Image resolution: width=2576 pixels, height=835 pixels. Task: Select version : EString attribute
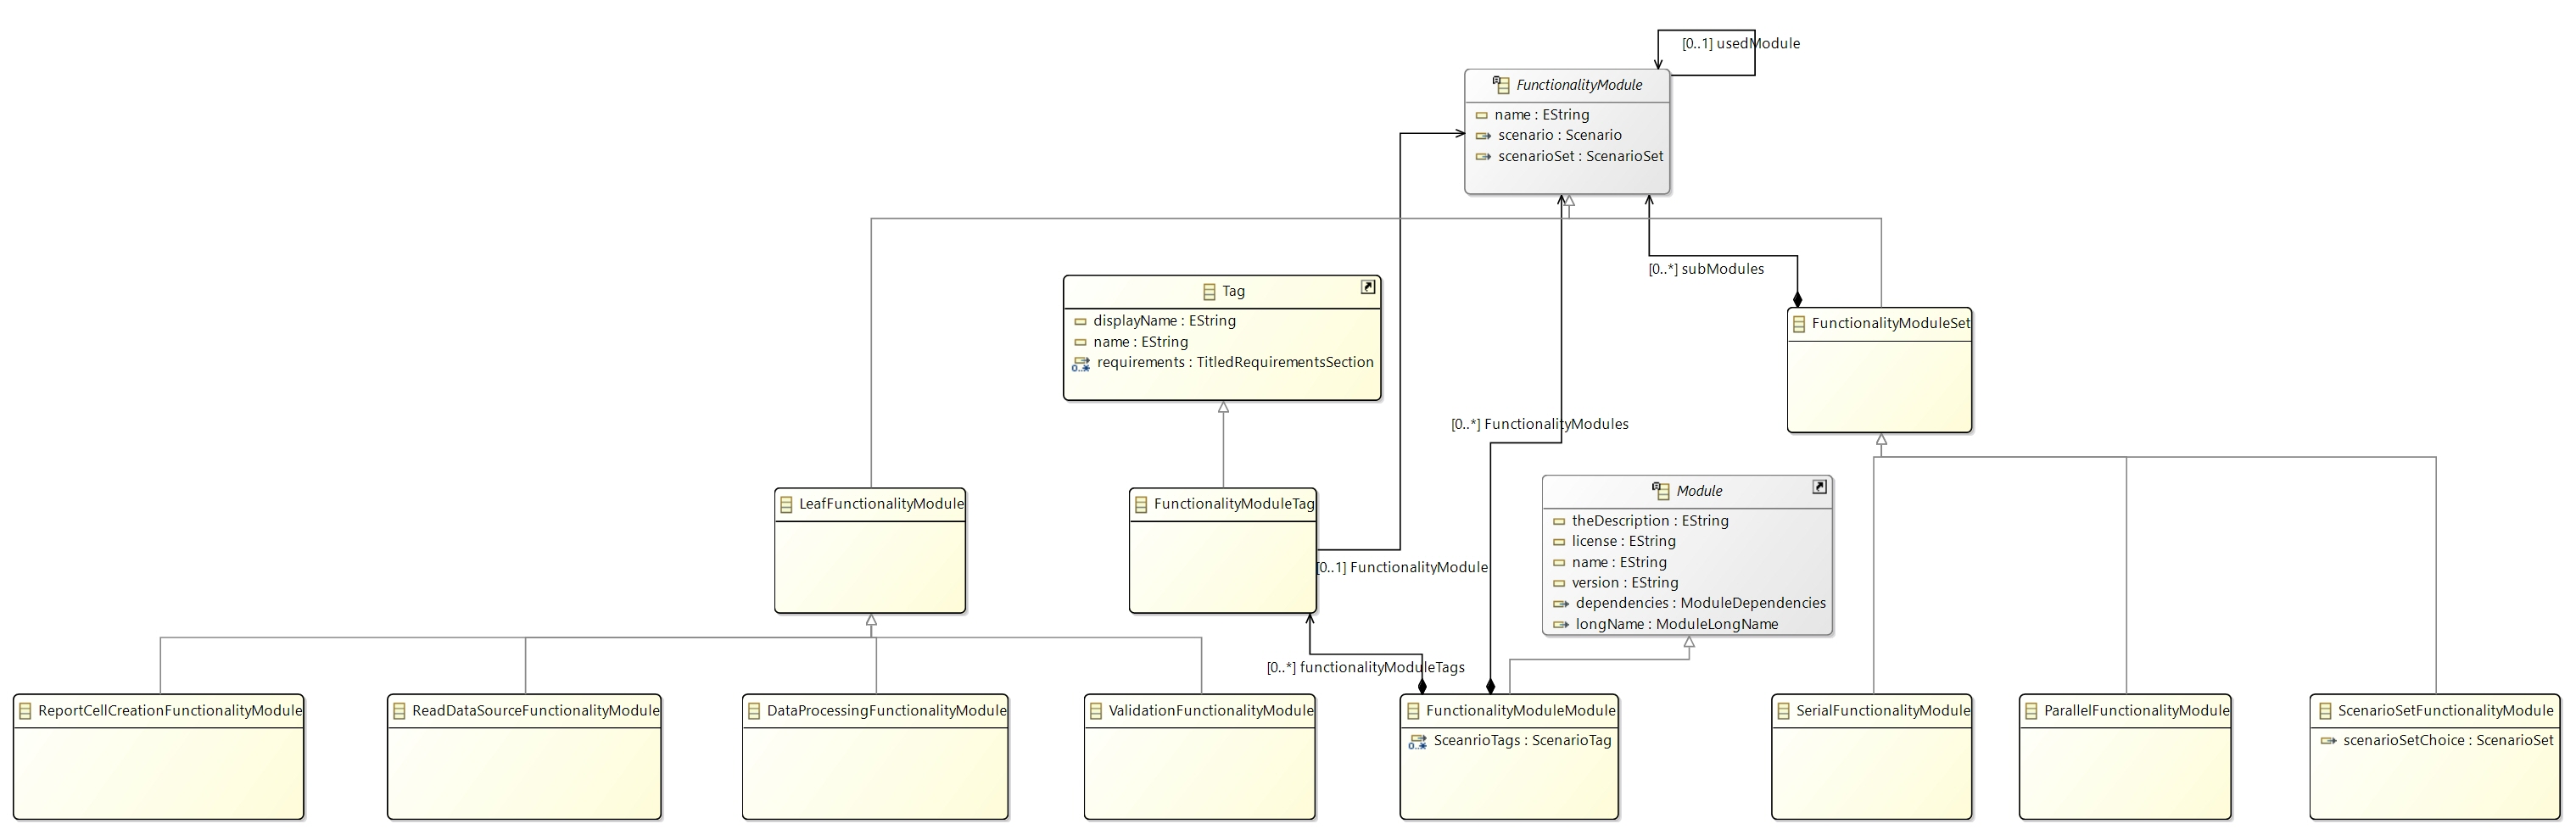click(1625, 583)
